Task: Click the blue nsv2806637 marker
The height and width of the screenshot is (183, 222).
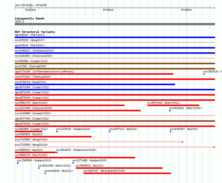Action: [57, 152]
